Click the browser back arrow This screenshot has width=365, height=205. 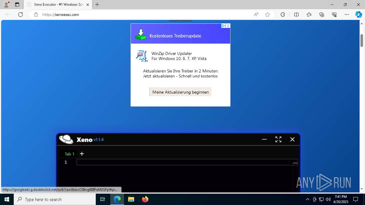(x=8, y=15)
